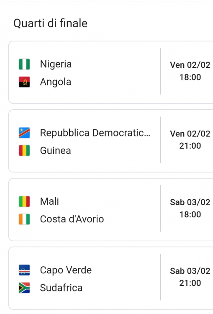
Task: Tap the Angola flag icon
Action: 24,82
